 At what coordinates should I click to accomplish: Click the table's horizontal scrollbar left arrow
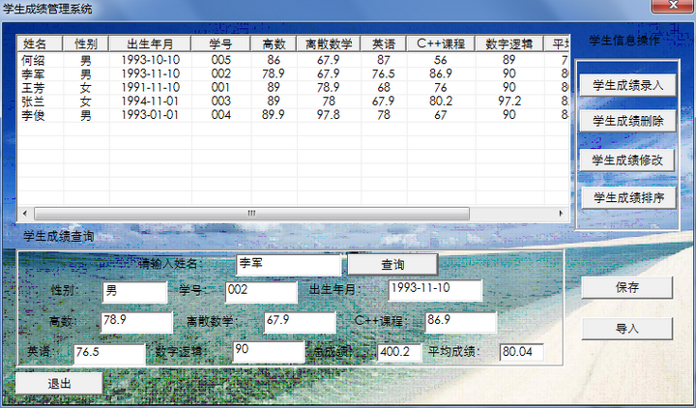25,214
